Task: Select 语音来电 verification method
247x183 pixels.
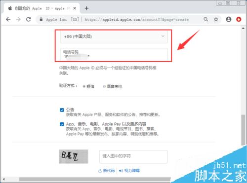Action: (x=104, y=86)
